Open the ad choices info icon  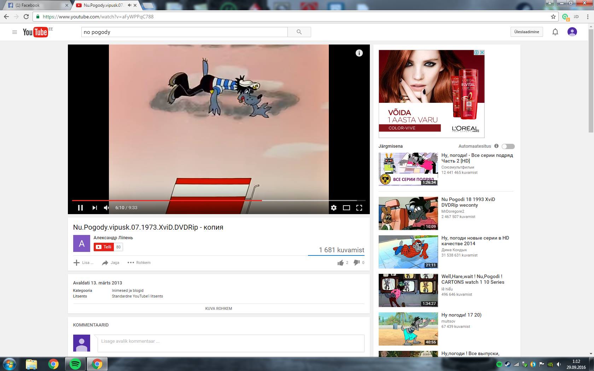tap(477, 52)
